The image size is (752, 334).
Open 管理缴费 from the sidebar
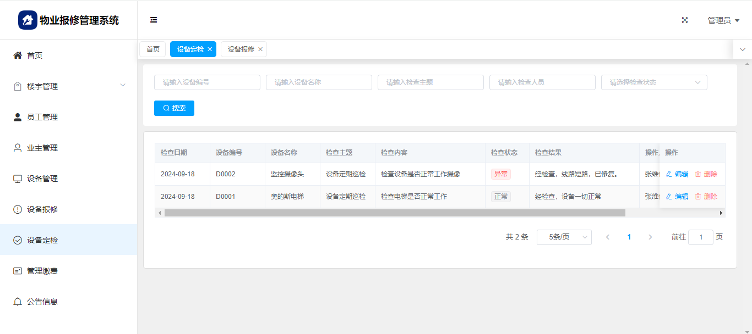pyautogui.click(x=42, y=271)
